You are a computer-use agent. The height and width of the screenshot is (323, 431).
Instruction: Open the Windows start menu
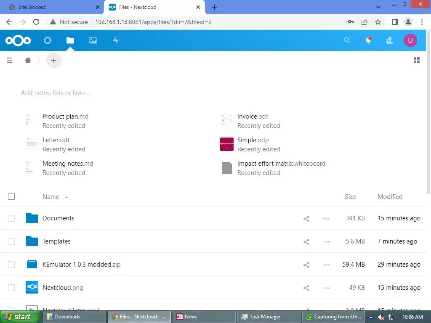(19, 317)
